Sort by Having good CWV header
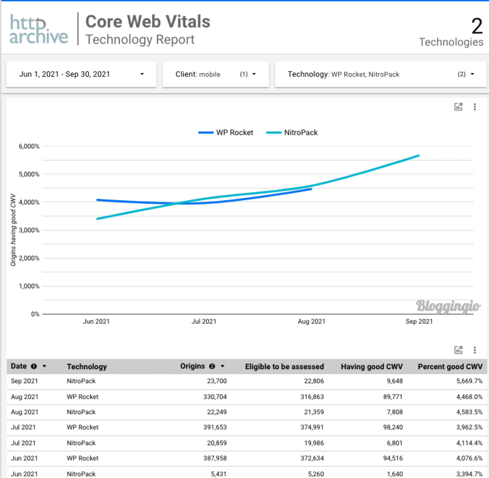This screenshot has width=489, height=478. pyautogui.click(x=372, y=367)
